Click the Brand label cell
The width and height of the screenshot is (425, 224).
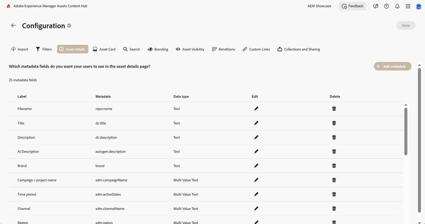(x=22, y=166)
